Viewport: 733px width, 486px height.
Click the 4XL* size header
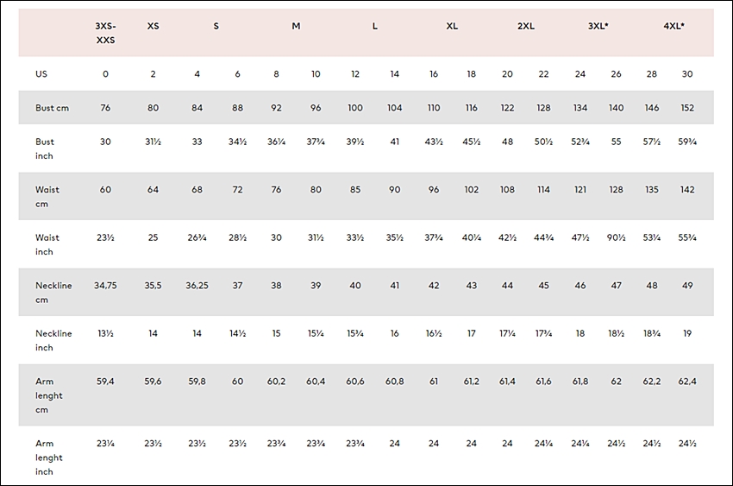pos(673,26)
